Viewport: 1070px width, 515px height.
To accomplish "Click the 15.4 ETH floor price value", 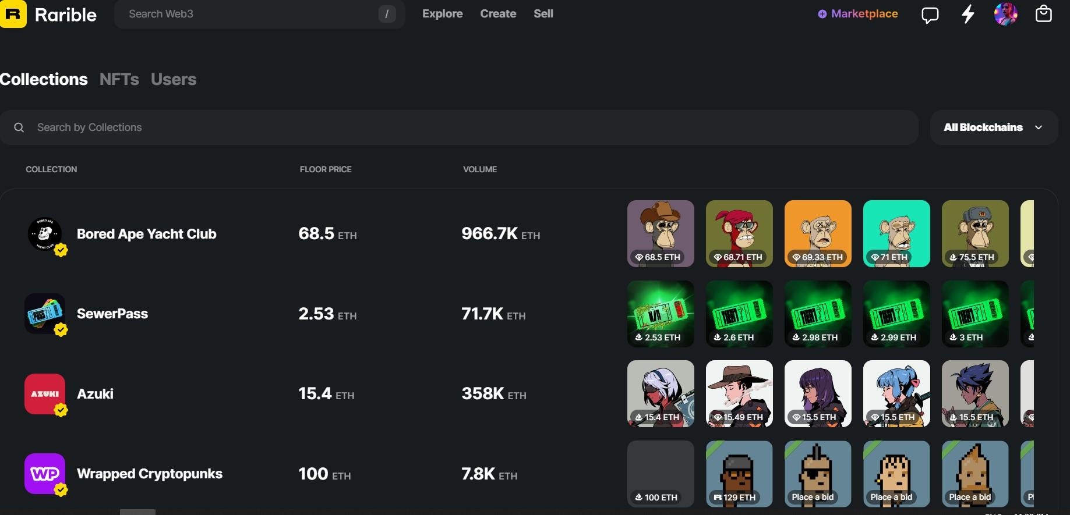I will pos(326,394).
